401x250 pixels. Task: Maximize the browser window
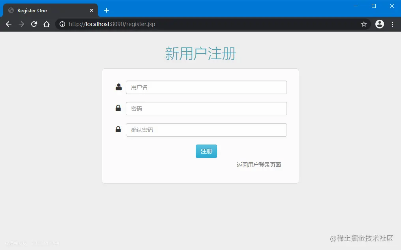pyautogui.click(x=374, y=6)
